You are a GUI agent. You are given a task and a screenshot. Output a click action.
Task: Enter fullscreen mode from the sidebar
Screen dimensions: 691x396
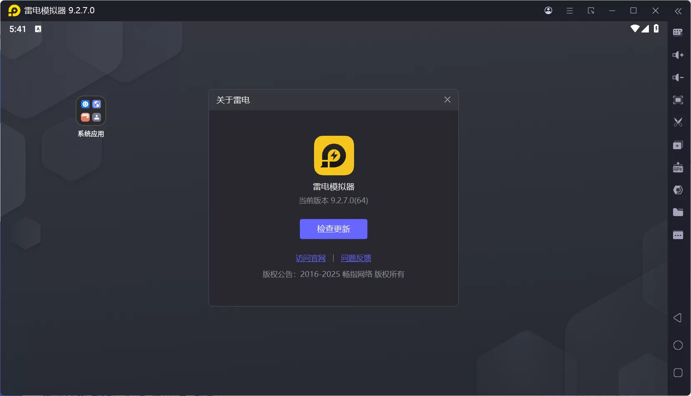click(x=678, y=100)
